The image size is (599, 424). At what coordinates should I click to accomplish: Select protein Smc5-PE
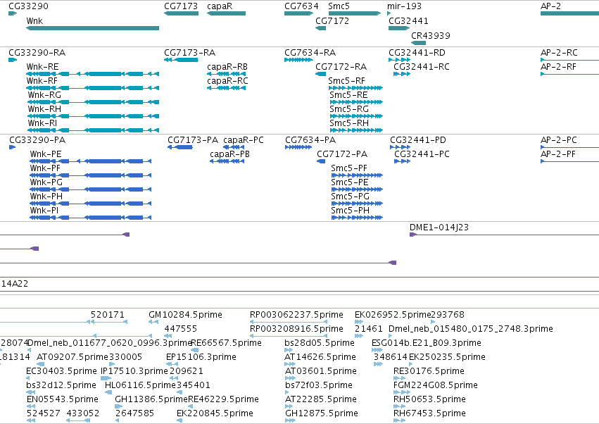(x=357, y=189)
